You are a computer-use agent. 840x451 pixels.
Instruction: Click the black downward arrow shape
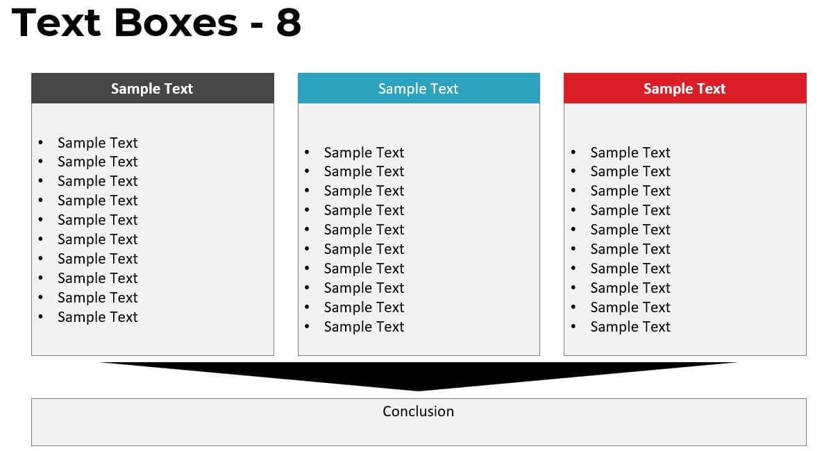click(x=419, y=376)
